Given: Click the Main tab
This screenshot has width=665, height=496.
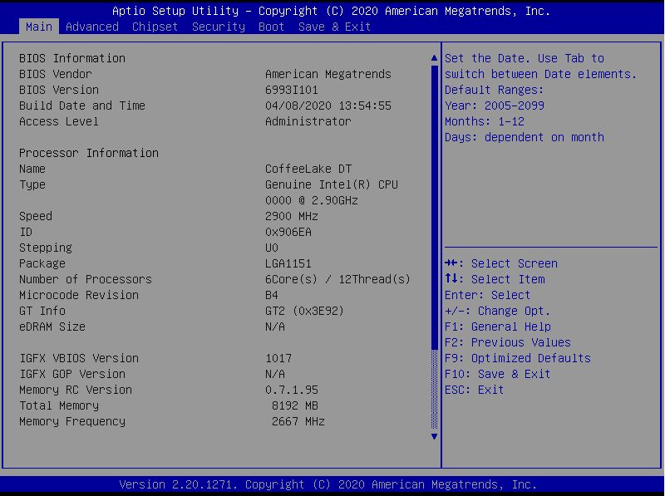Looking at the screenshot, I should pyautogui.click(x=38, y=27).
